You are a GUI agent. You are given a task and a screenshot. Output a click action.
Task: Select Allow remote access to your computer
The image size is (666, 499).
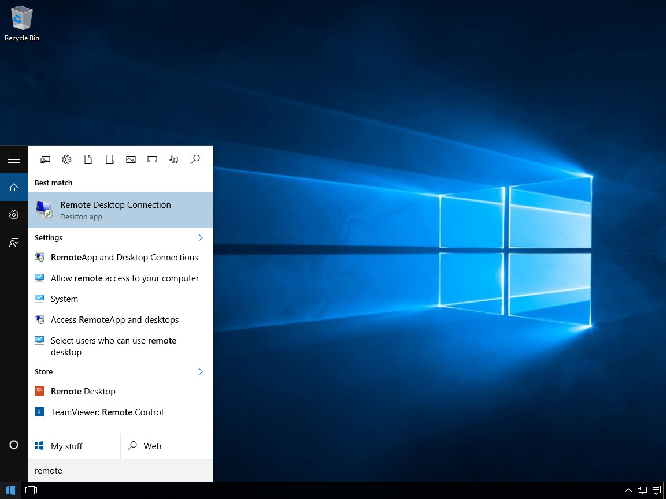[124, 278]
